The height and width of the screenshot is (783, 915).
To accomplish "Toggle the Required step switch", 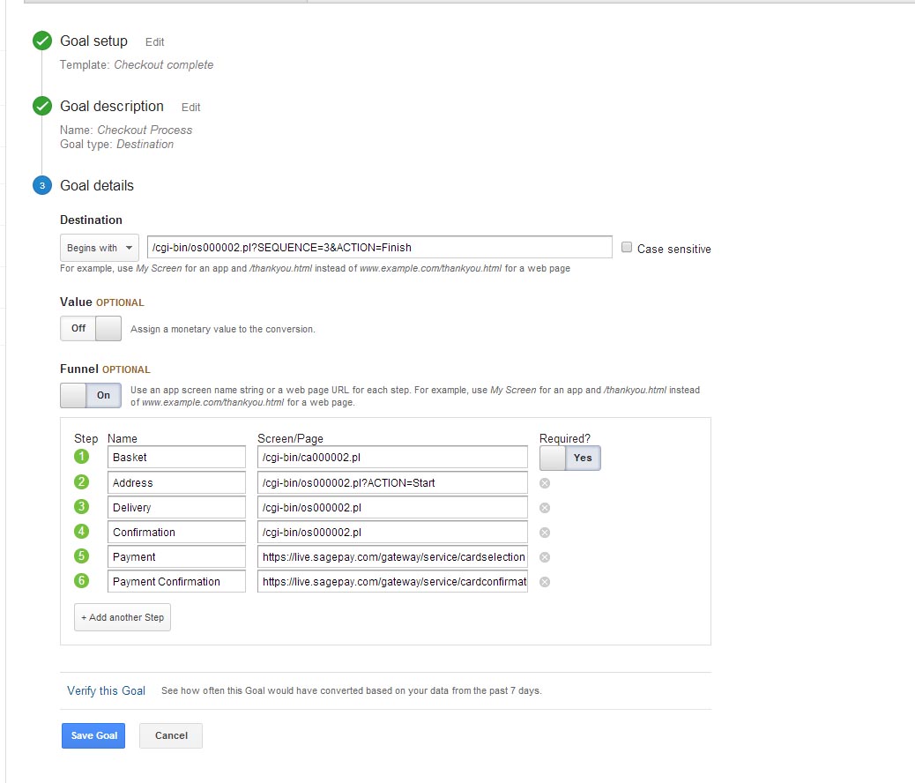I will [570, 458].
